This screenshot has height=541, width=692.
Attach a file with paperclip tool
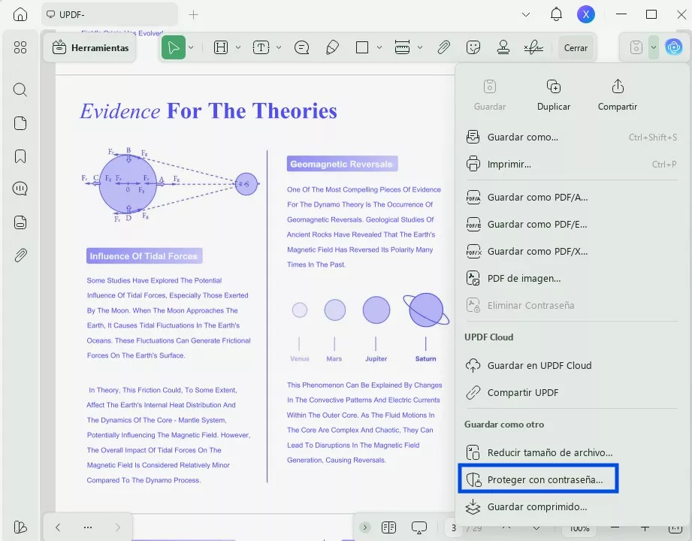pos(443,47)
